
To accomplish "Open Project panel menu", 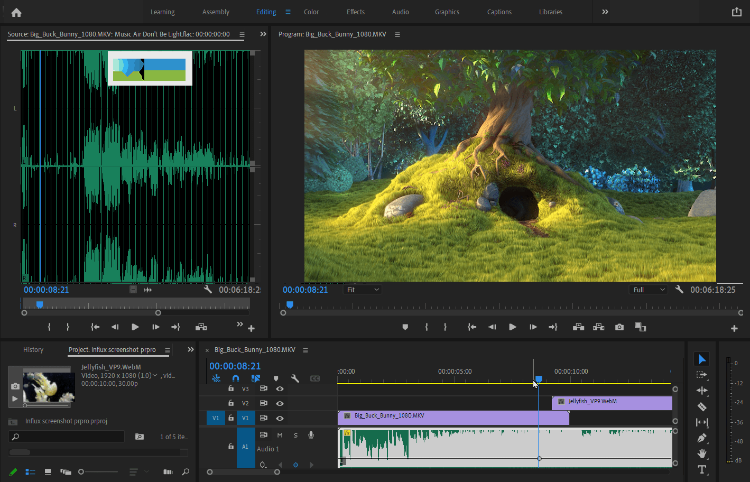I will point(167,350).
